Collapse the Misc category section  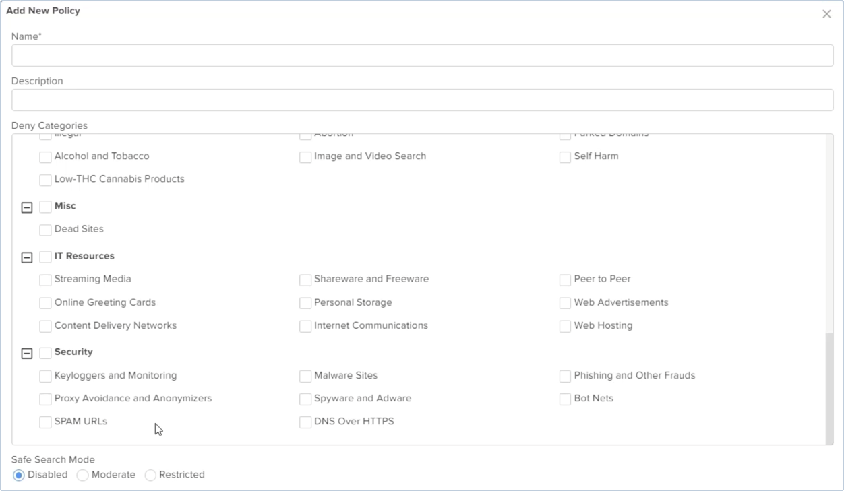pos(26,205)
